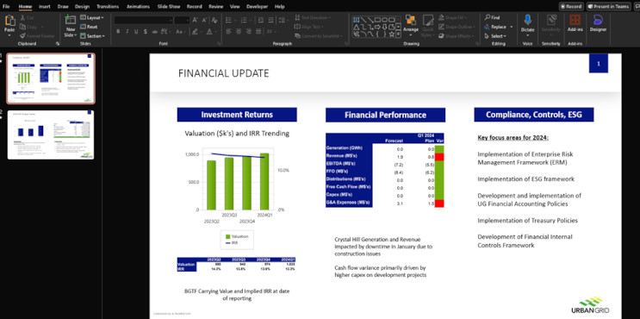Select the star shape in the gallery
640x319 pixels.
pyautogui.click(x=391, y=34)
